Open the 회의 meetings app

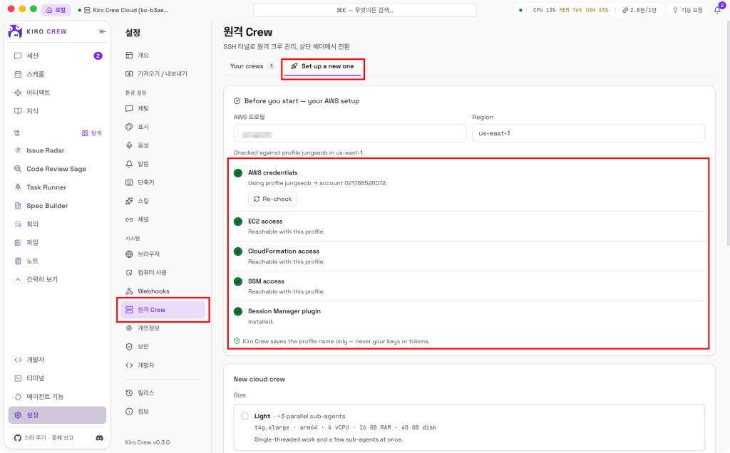pos(57,224)
